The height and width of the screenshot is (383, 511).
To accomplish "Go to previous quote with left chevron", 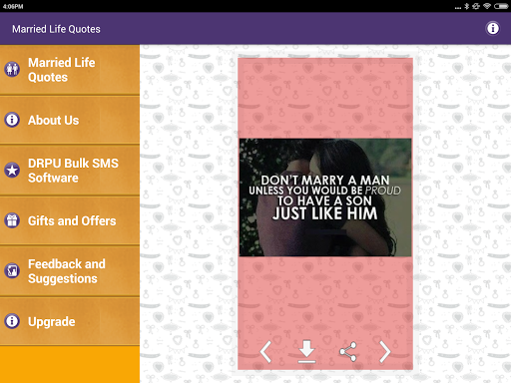I will [265, 351].
